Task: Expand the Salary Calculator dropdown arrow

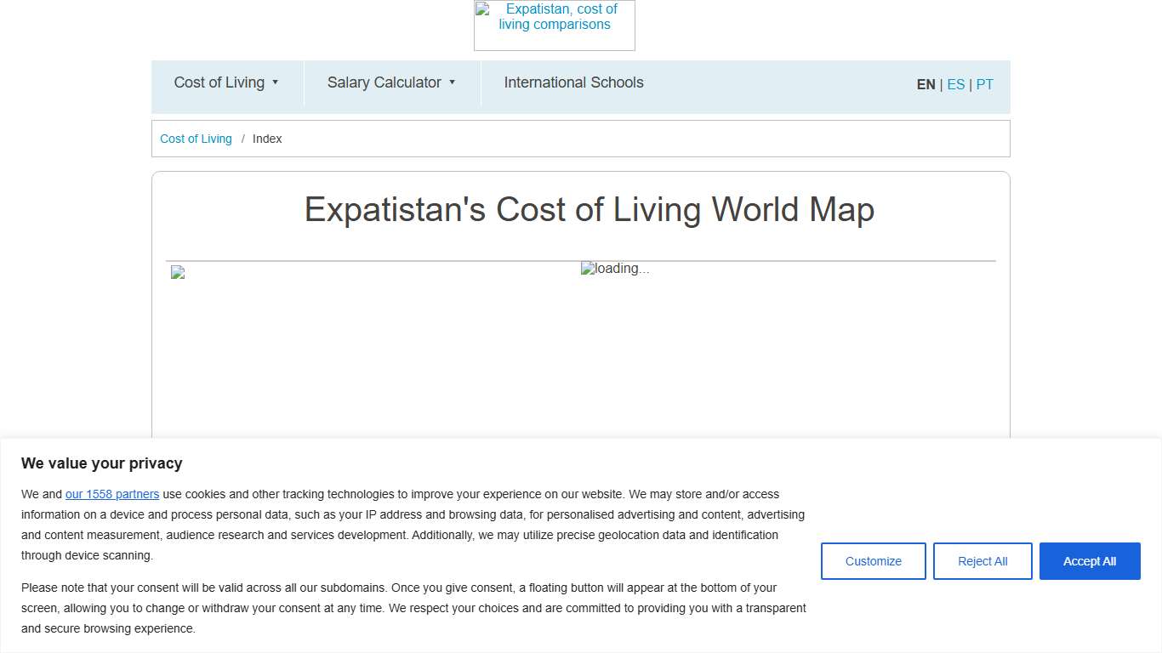Action: [453, 82]
